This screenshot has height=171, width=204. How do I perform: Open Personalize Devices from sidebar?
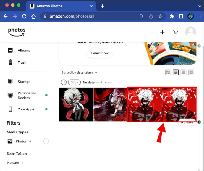(x=27, y=95)
